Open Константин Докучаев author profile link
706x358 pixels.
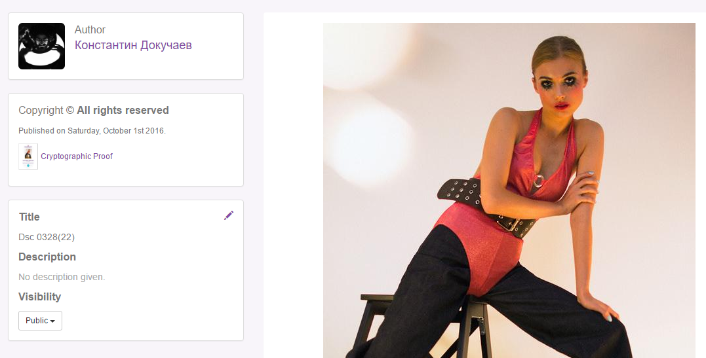133,45
